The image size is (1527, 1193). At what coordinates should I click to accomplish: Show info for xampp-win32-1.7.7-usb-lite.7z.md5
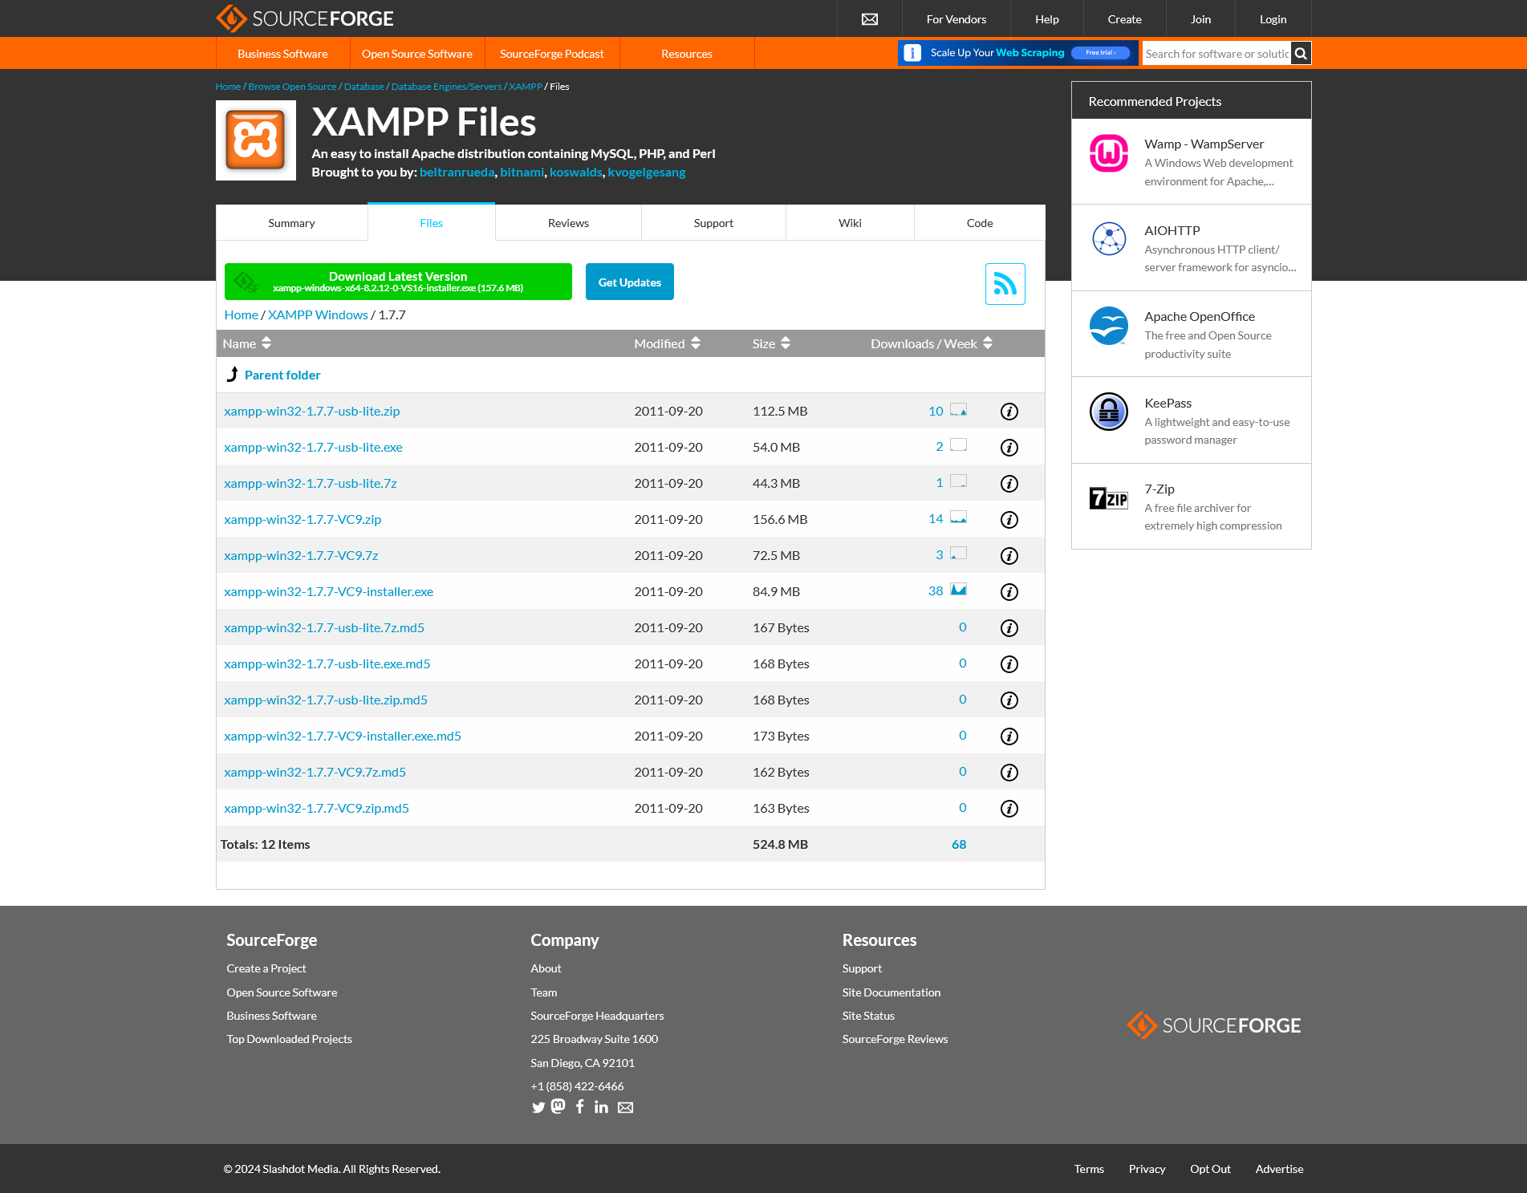tap(1009, 628)
